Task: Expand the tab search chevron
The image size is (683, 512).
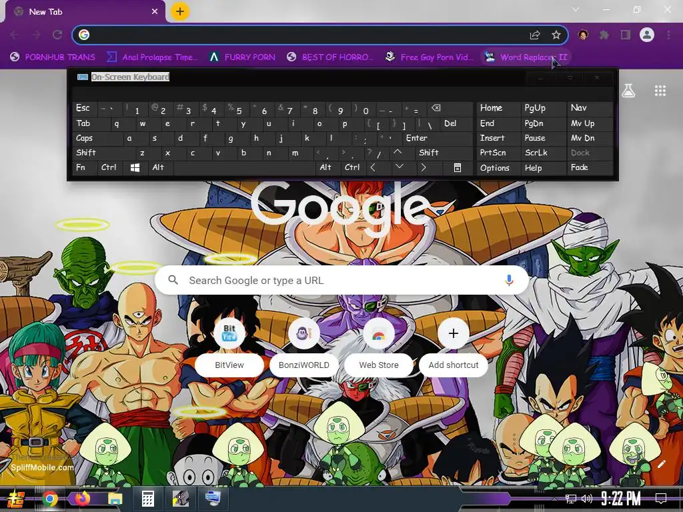Action: (x=576, y=9)
